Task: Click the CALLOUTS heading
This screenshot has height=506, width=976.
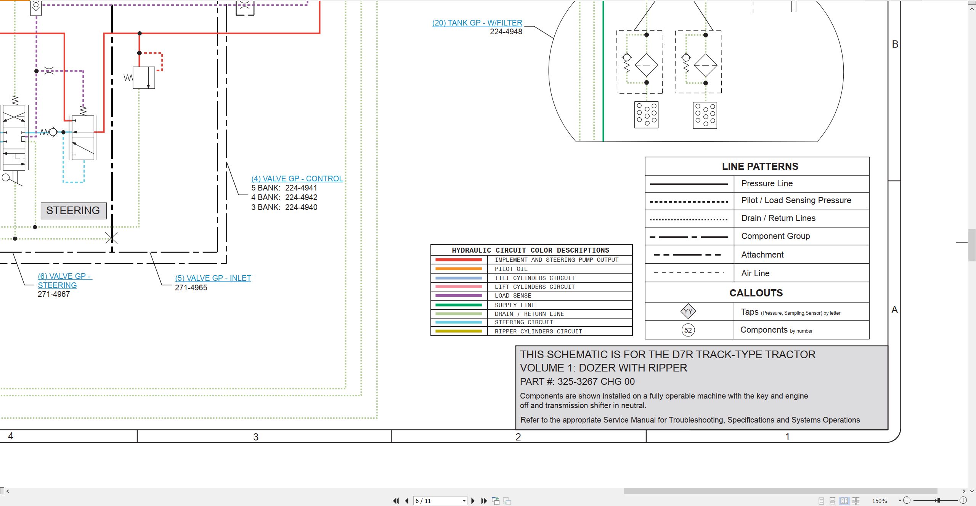Action: tap(756, 293)
